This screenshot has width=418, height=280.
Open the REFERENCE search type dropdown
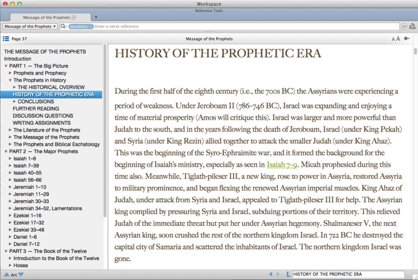80,26
